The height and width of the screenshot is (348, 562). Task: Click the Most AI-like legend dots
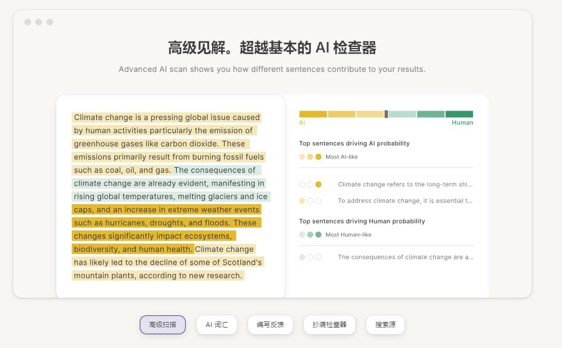point(310,157)
